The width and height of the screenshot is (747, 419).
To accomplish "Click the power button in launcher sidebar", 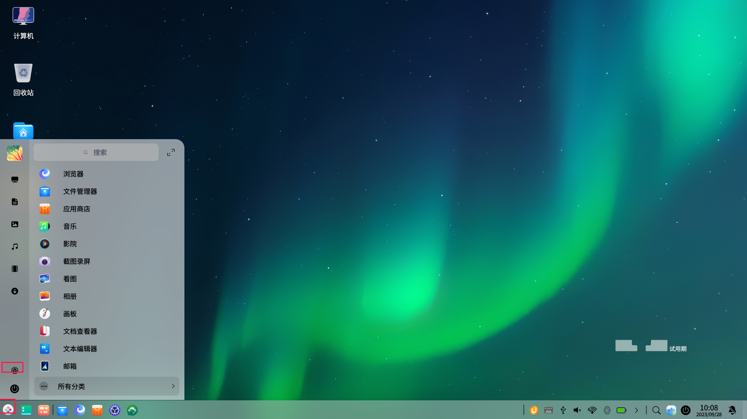I will (15, 389).
